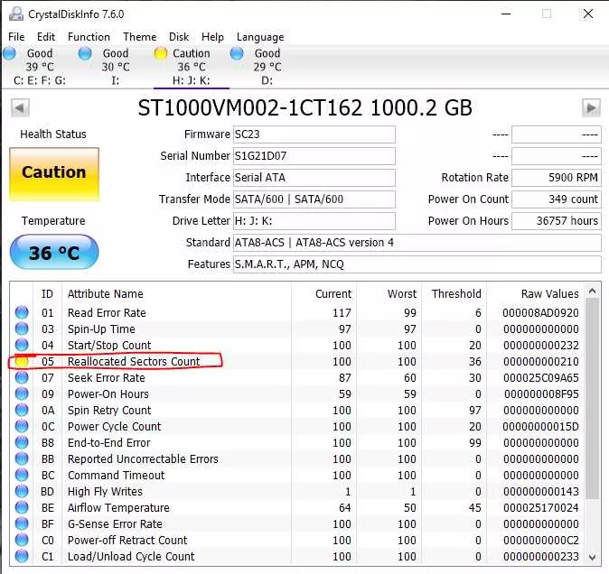Click the yellow Caution health status button
The image size is (609, 574).
click(x=54, y=174)
